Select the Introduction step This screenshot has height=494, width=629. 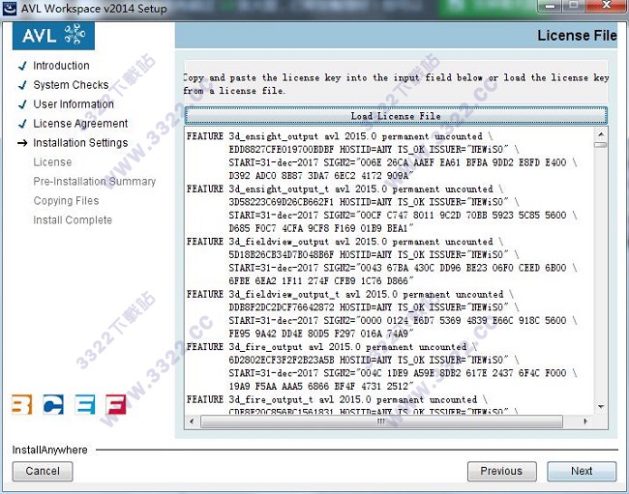tap(61, 66)
